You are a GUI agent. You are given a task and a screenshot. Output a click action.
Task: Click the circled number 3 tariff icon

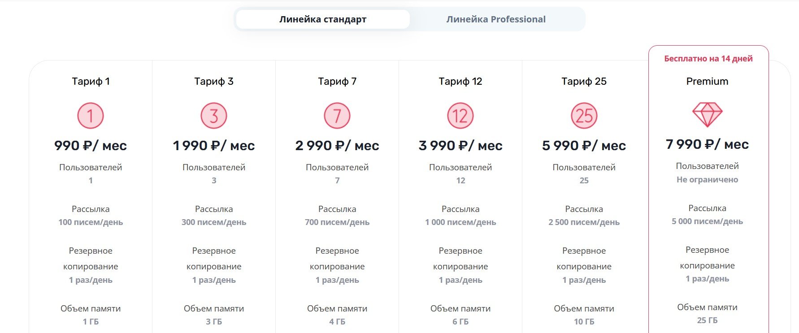pyautogui.click(x=214, y=116)
